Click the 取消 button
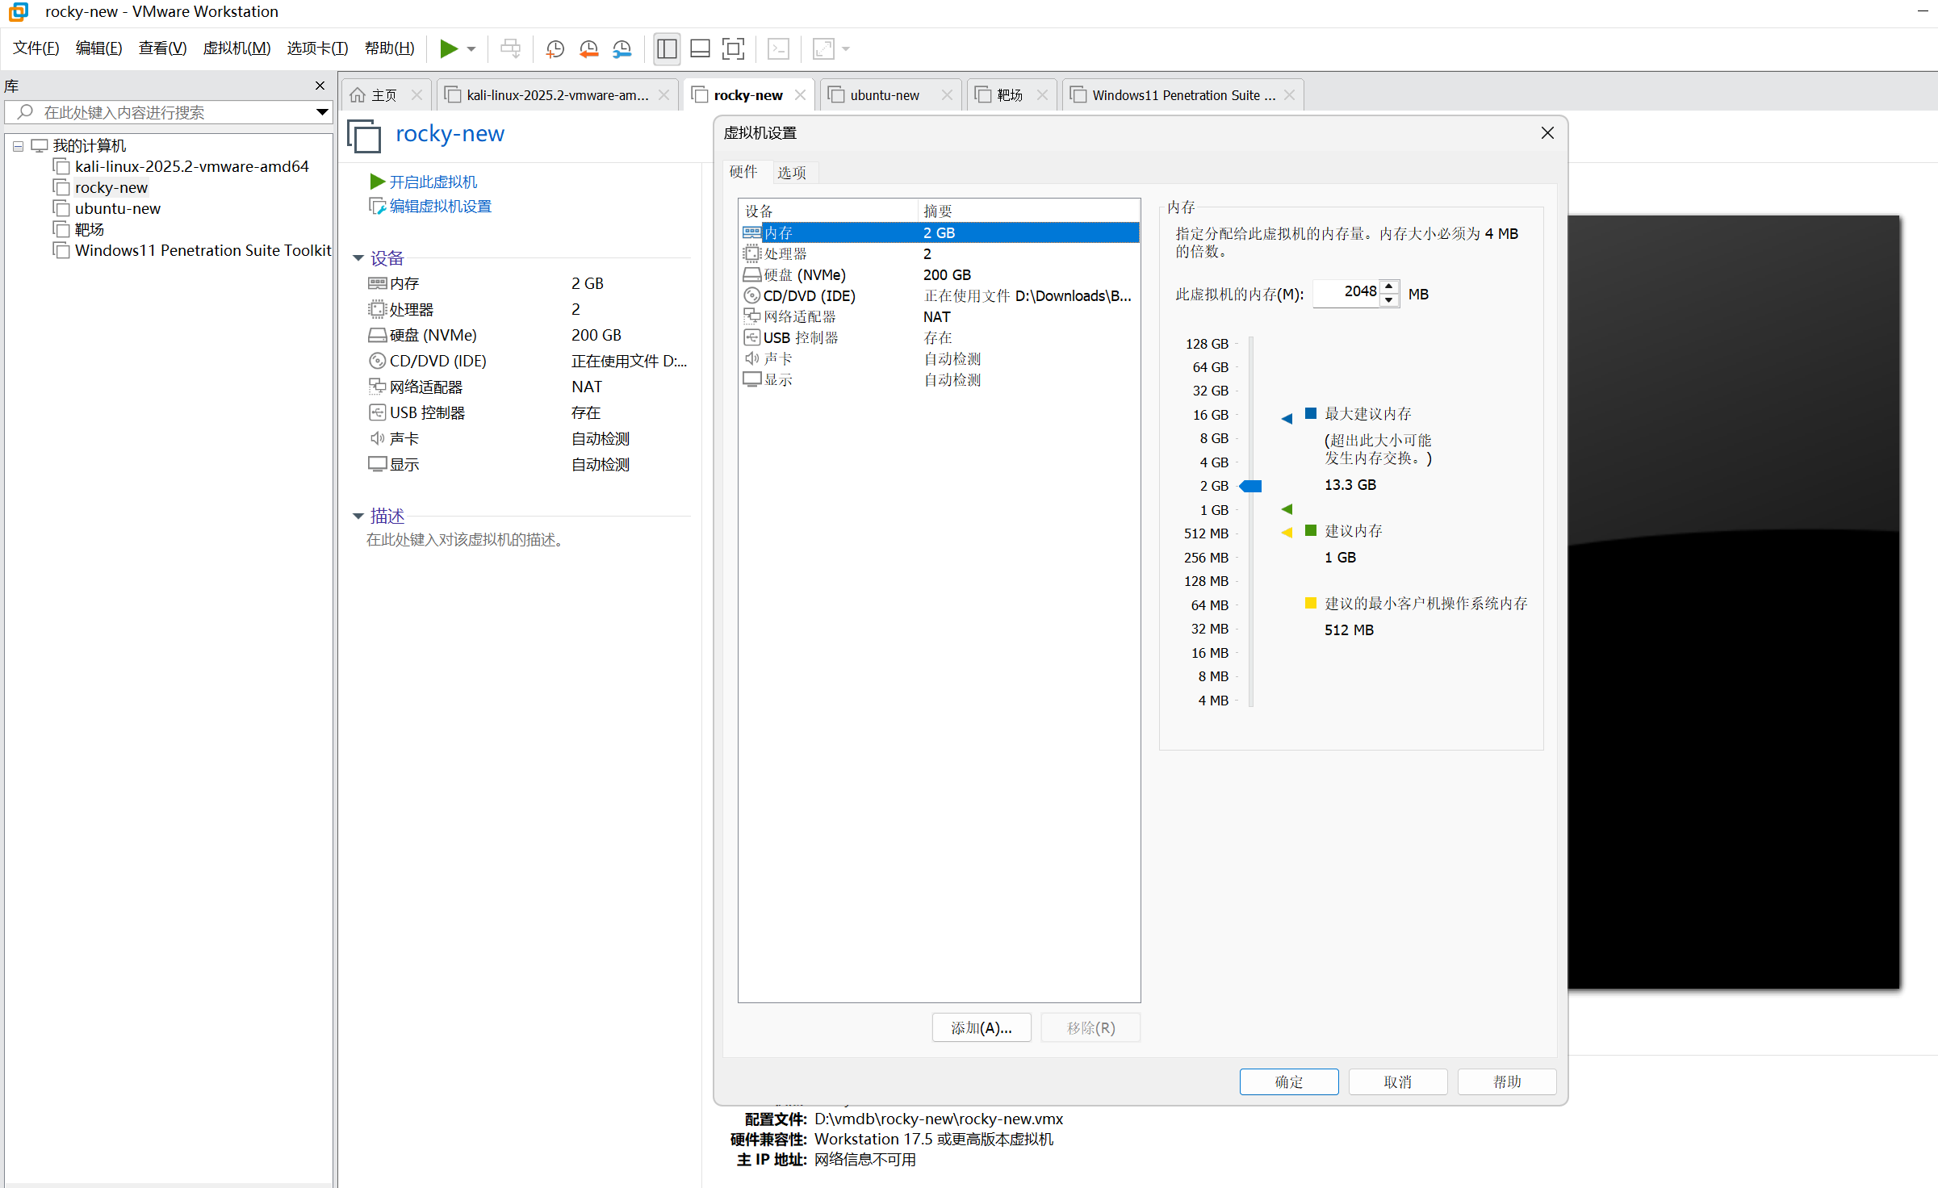Image resolution: width=1938 pixels, height=1188 pixels. click(x=1397, y=1081)
